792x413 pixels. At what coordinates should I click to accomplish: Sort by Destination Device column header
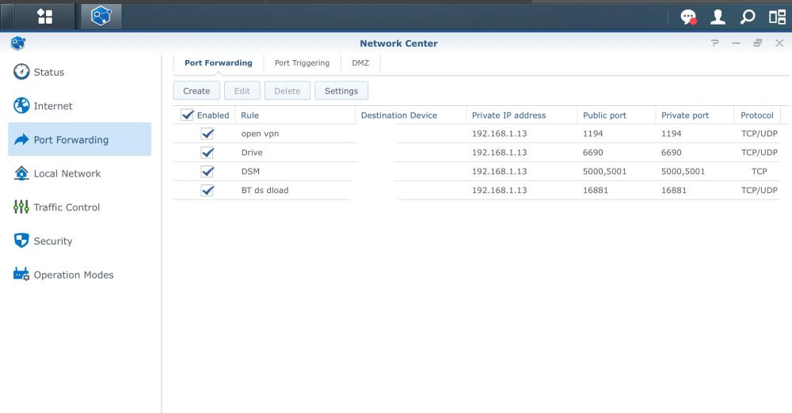click(411, 115)
